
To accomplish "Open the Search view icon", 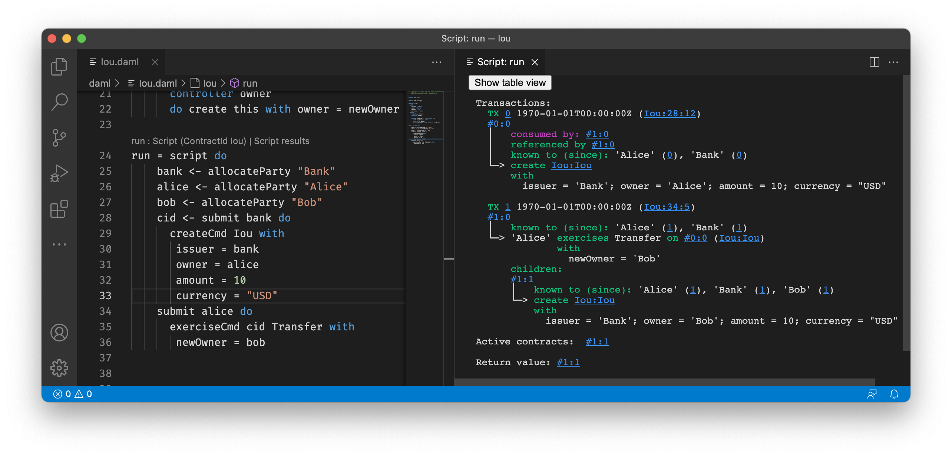I will coord(59,102).
